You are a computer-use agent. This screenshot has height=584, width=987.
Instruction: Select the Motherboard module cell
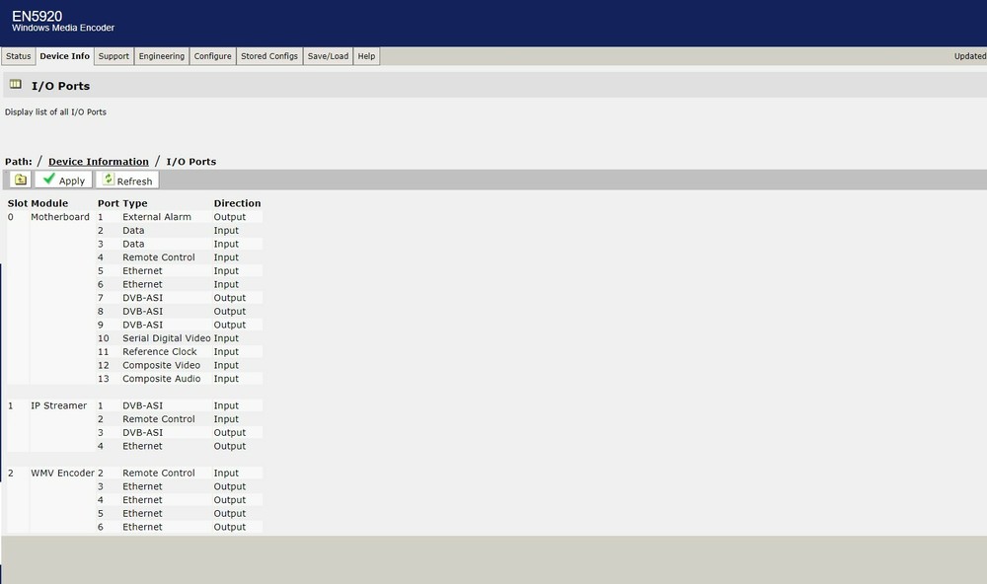tap(60, 217)
